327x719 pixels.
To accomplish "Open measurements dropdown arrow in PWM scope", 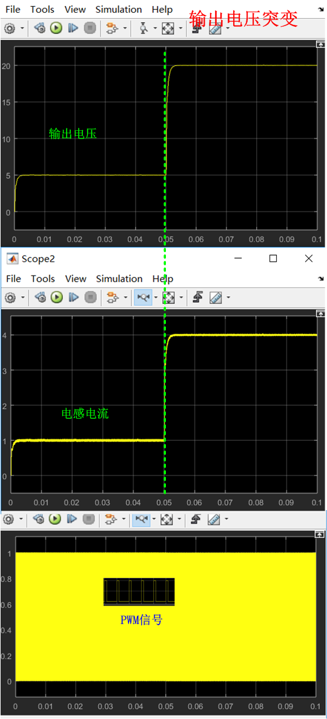I will 228,520.
